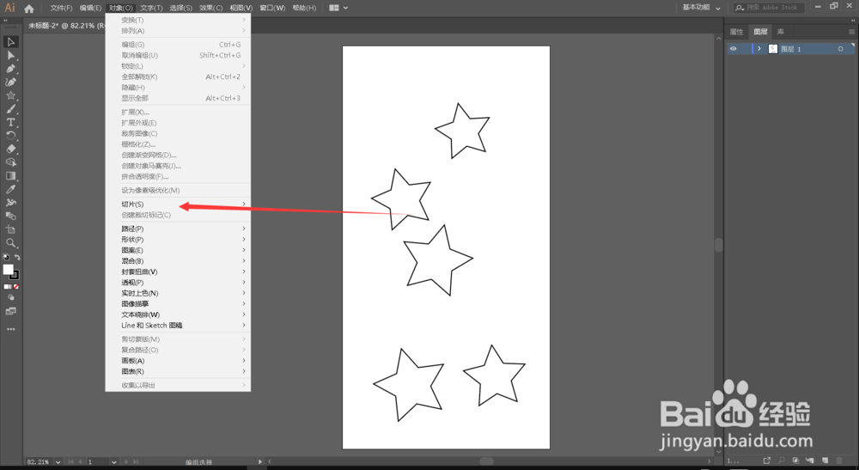This screenshot has height=470, width=859.
Task: Select the Symbol Sprayer tool
Action: [10, 203]
